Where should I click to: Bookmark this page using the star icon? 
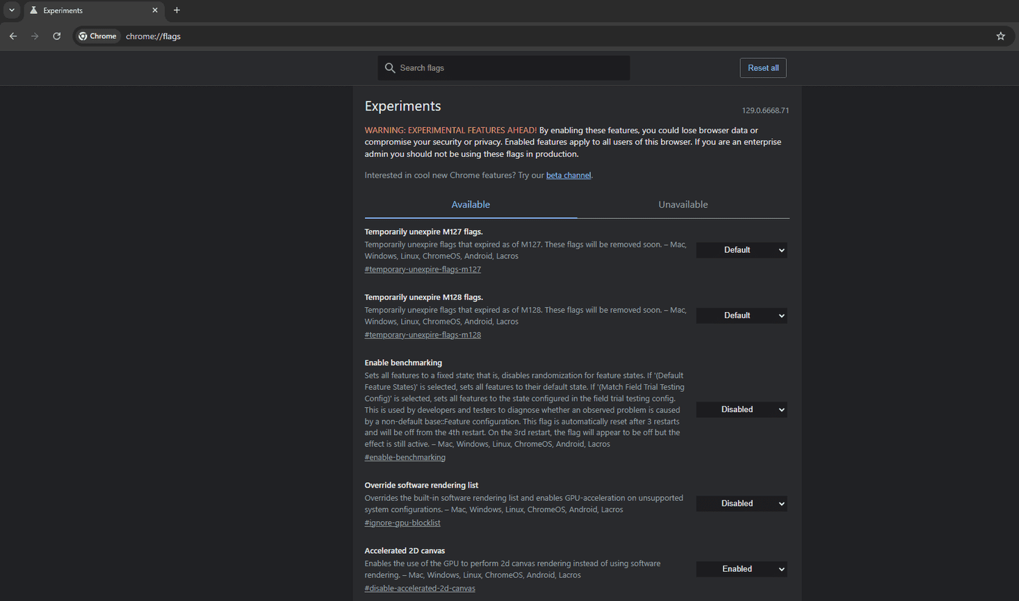(1000, 35)
